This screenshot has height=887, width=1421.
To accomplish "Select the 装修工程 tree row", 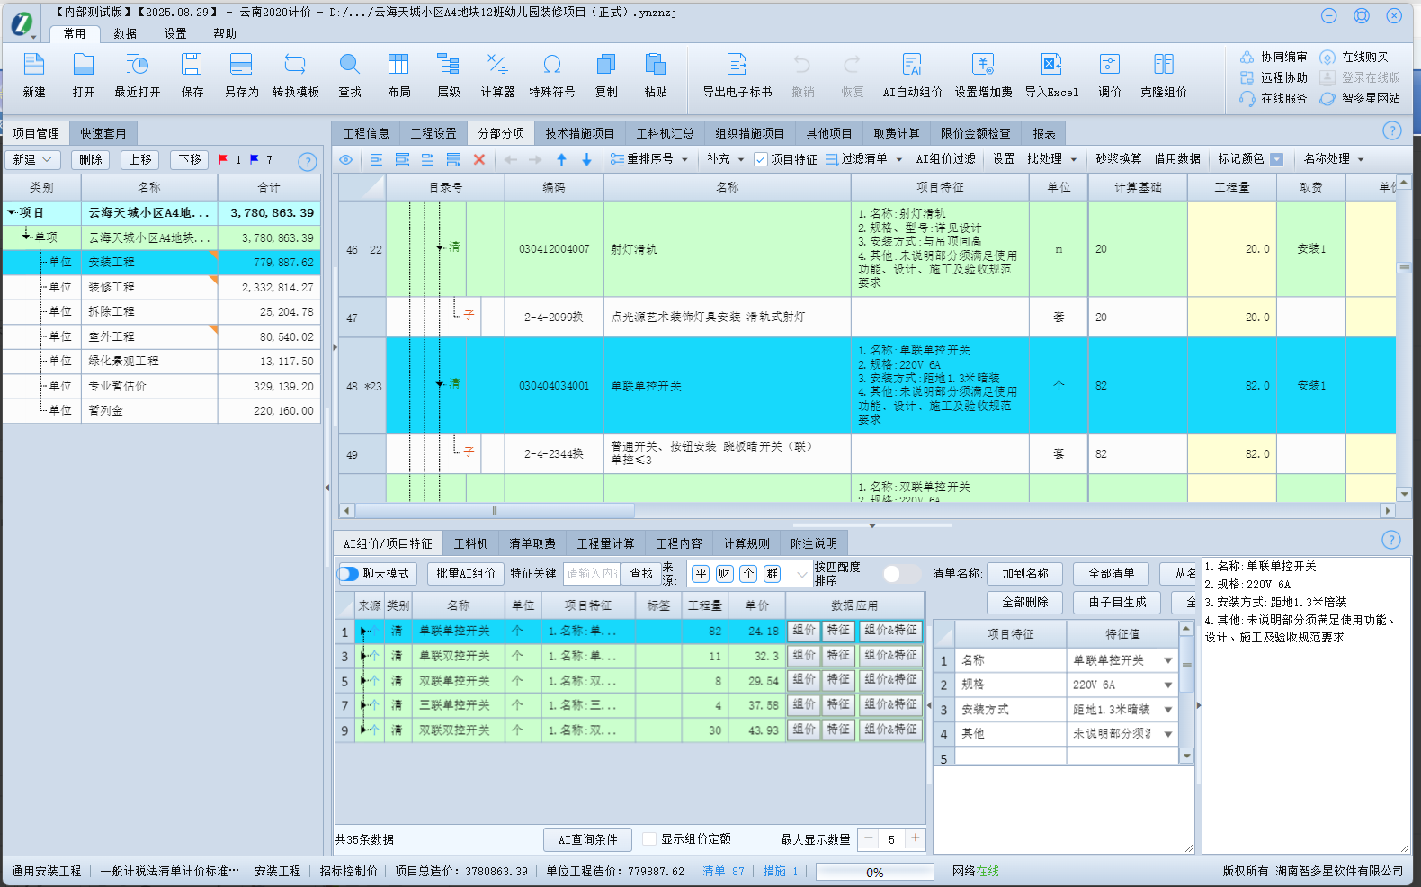I will pos(112,287).
